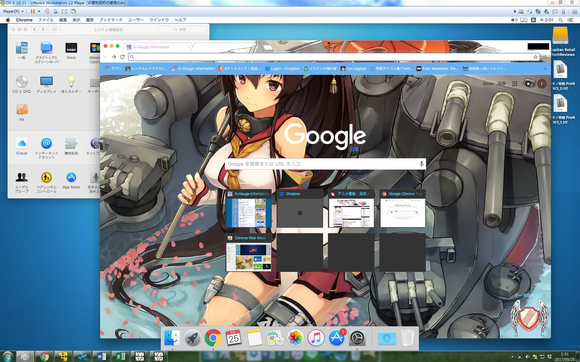Image resolution: width=580 pixels, height=362 pixels.
Task: Open Photos from the Dock
Action: pyautogui.click(x=295, y=338)
